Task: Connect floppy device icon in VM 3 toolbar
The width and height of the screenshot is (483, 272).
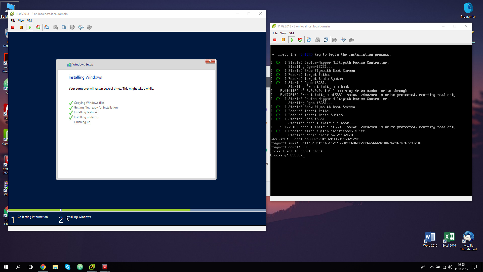Action: pyautogui.click(x=335, y=40)
